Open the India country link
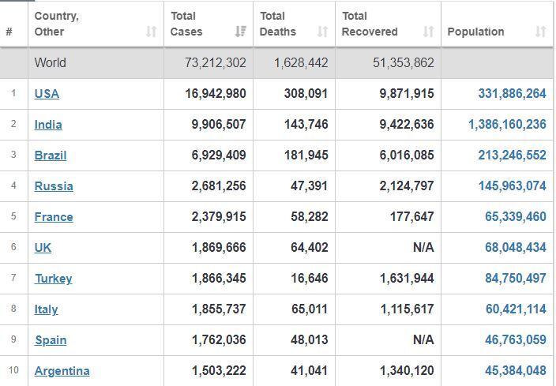The width and height of the screenshot is (556, 386). tap(48, 125)
